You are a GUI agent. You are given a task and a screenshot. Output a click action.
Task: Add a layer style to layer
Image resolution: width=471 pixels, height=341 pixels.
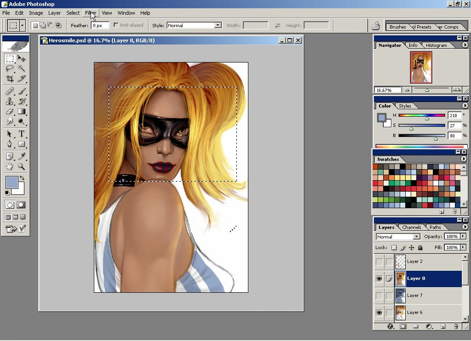point(390,327)
